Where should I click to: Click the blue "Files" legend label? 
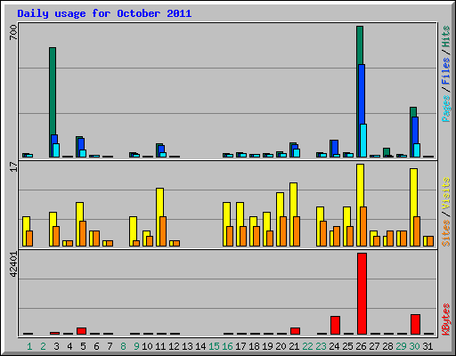point(446,71)
